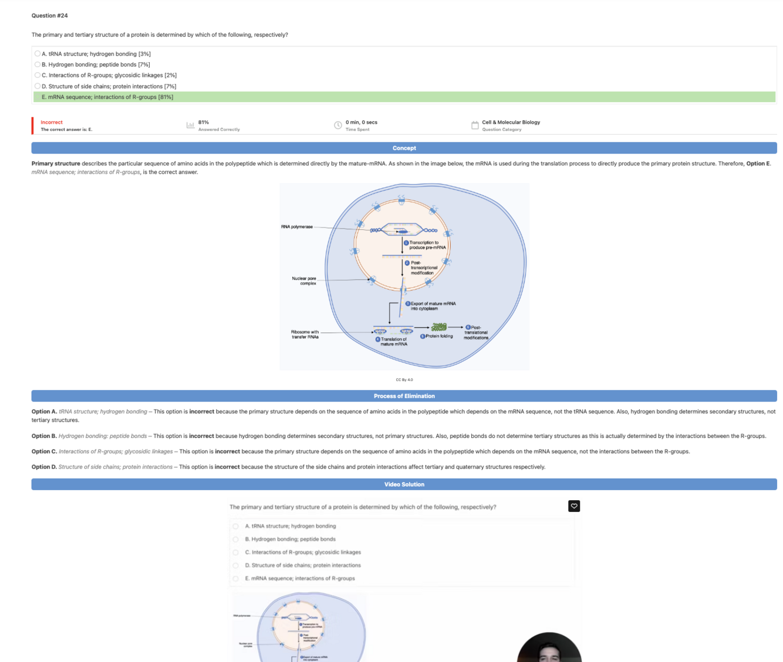Select video option C Interactions of R-groups radio

(x=236, y=552)
